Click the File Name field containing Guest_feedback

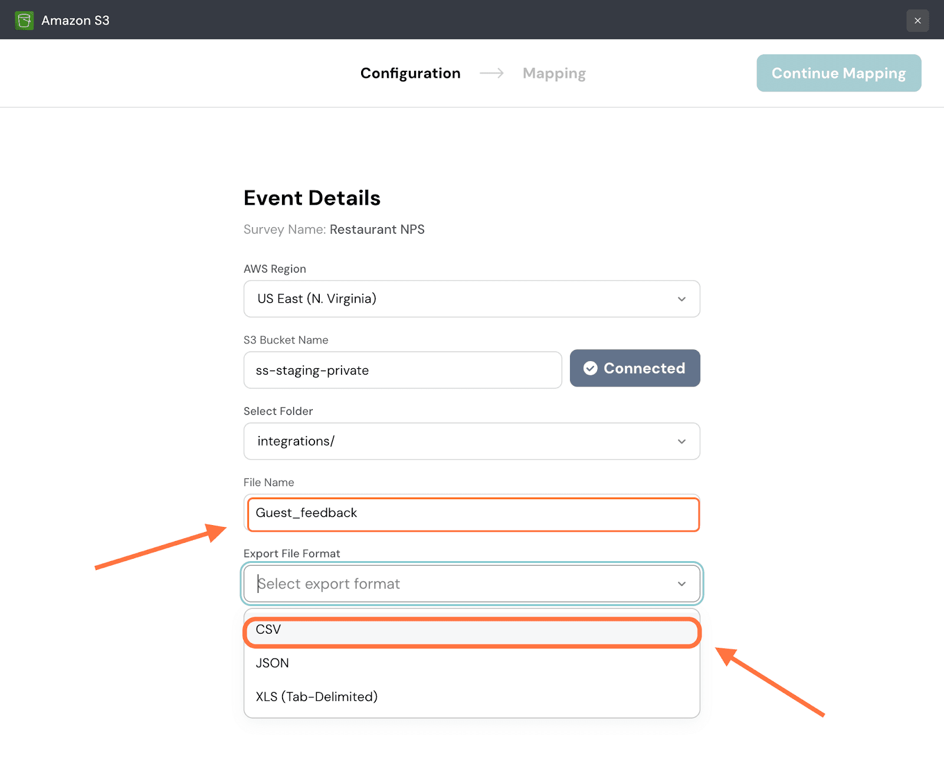coord(472,513)
